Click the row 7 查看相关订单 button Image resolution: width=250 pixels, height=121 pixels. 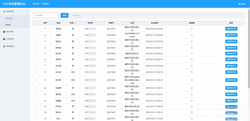coord(231,66)
